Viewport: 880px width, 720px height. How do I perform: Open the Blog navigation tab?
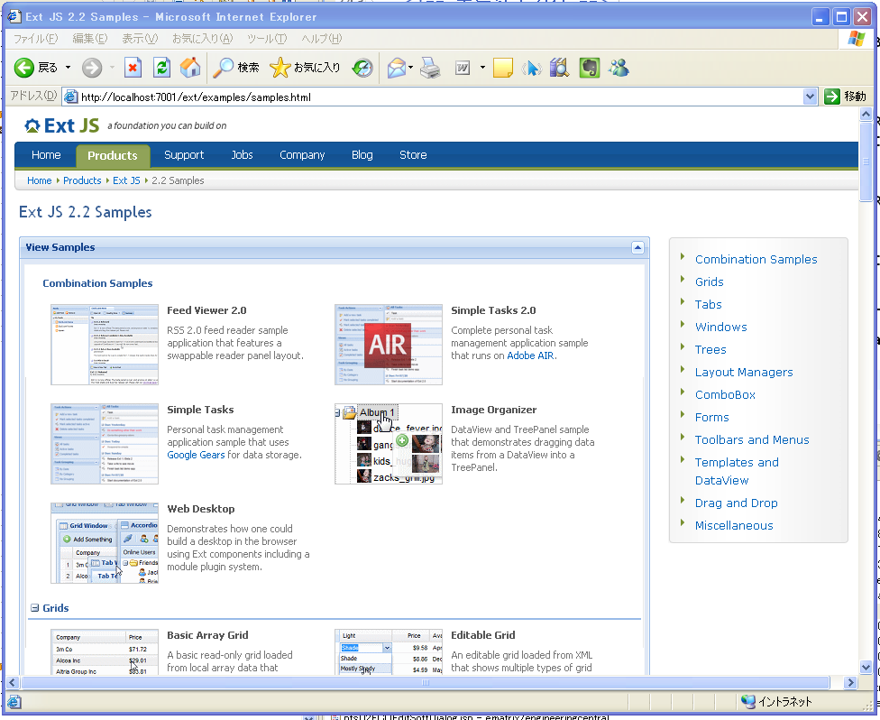tap(362, 155)
